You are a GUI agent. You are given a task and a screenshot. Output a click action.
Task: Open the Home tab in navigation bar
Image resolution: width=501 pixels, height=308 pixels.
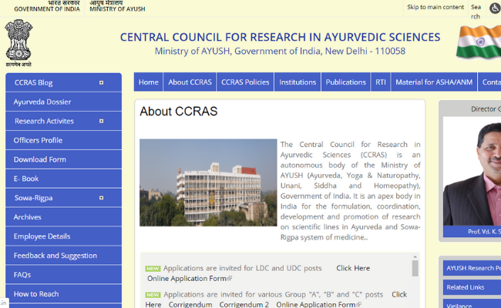click(149, 82)
